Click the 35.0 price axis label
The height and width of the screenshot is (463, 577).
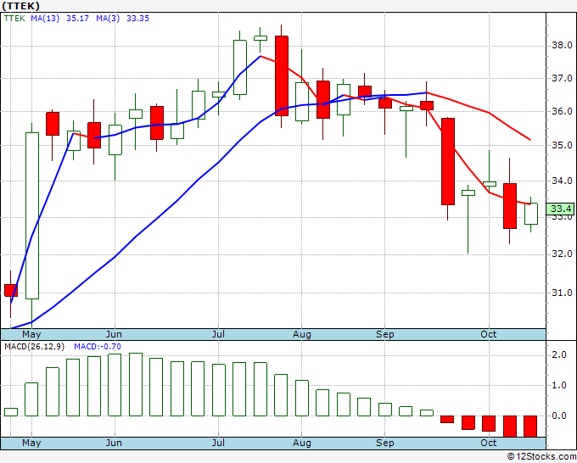tap(562, 145)
